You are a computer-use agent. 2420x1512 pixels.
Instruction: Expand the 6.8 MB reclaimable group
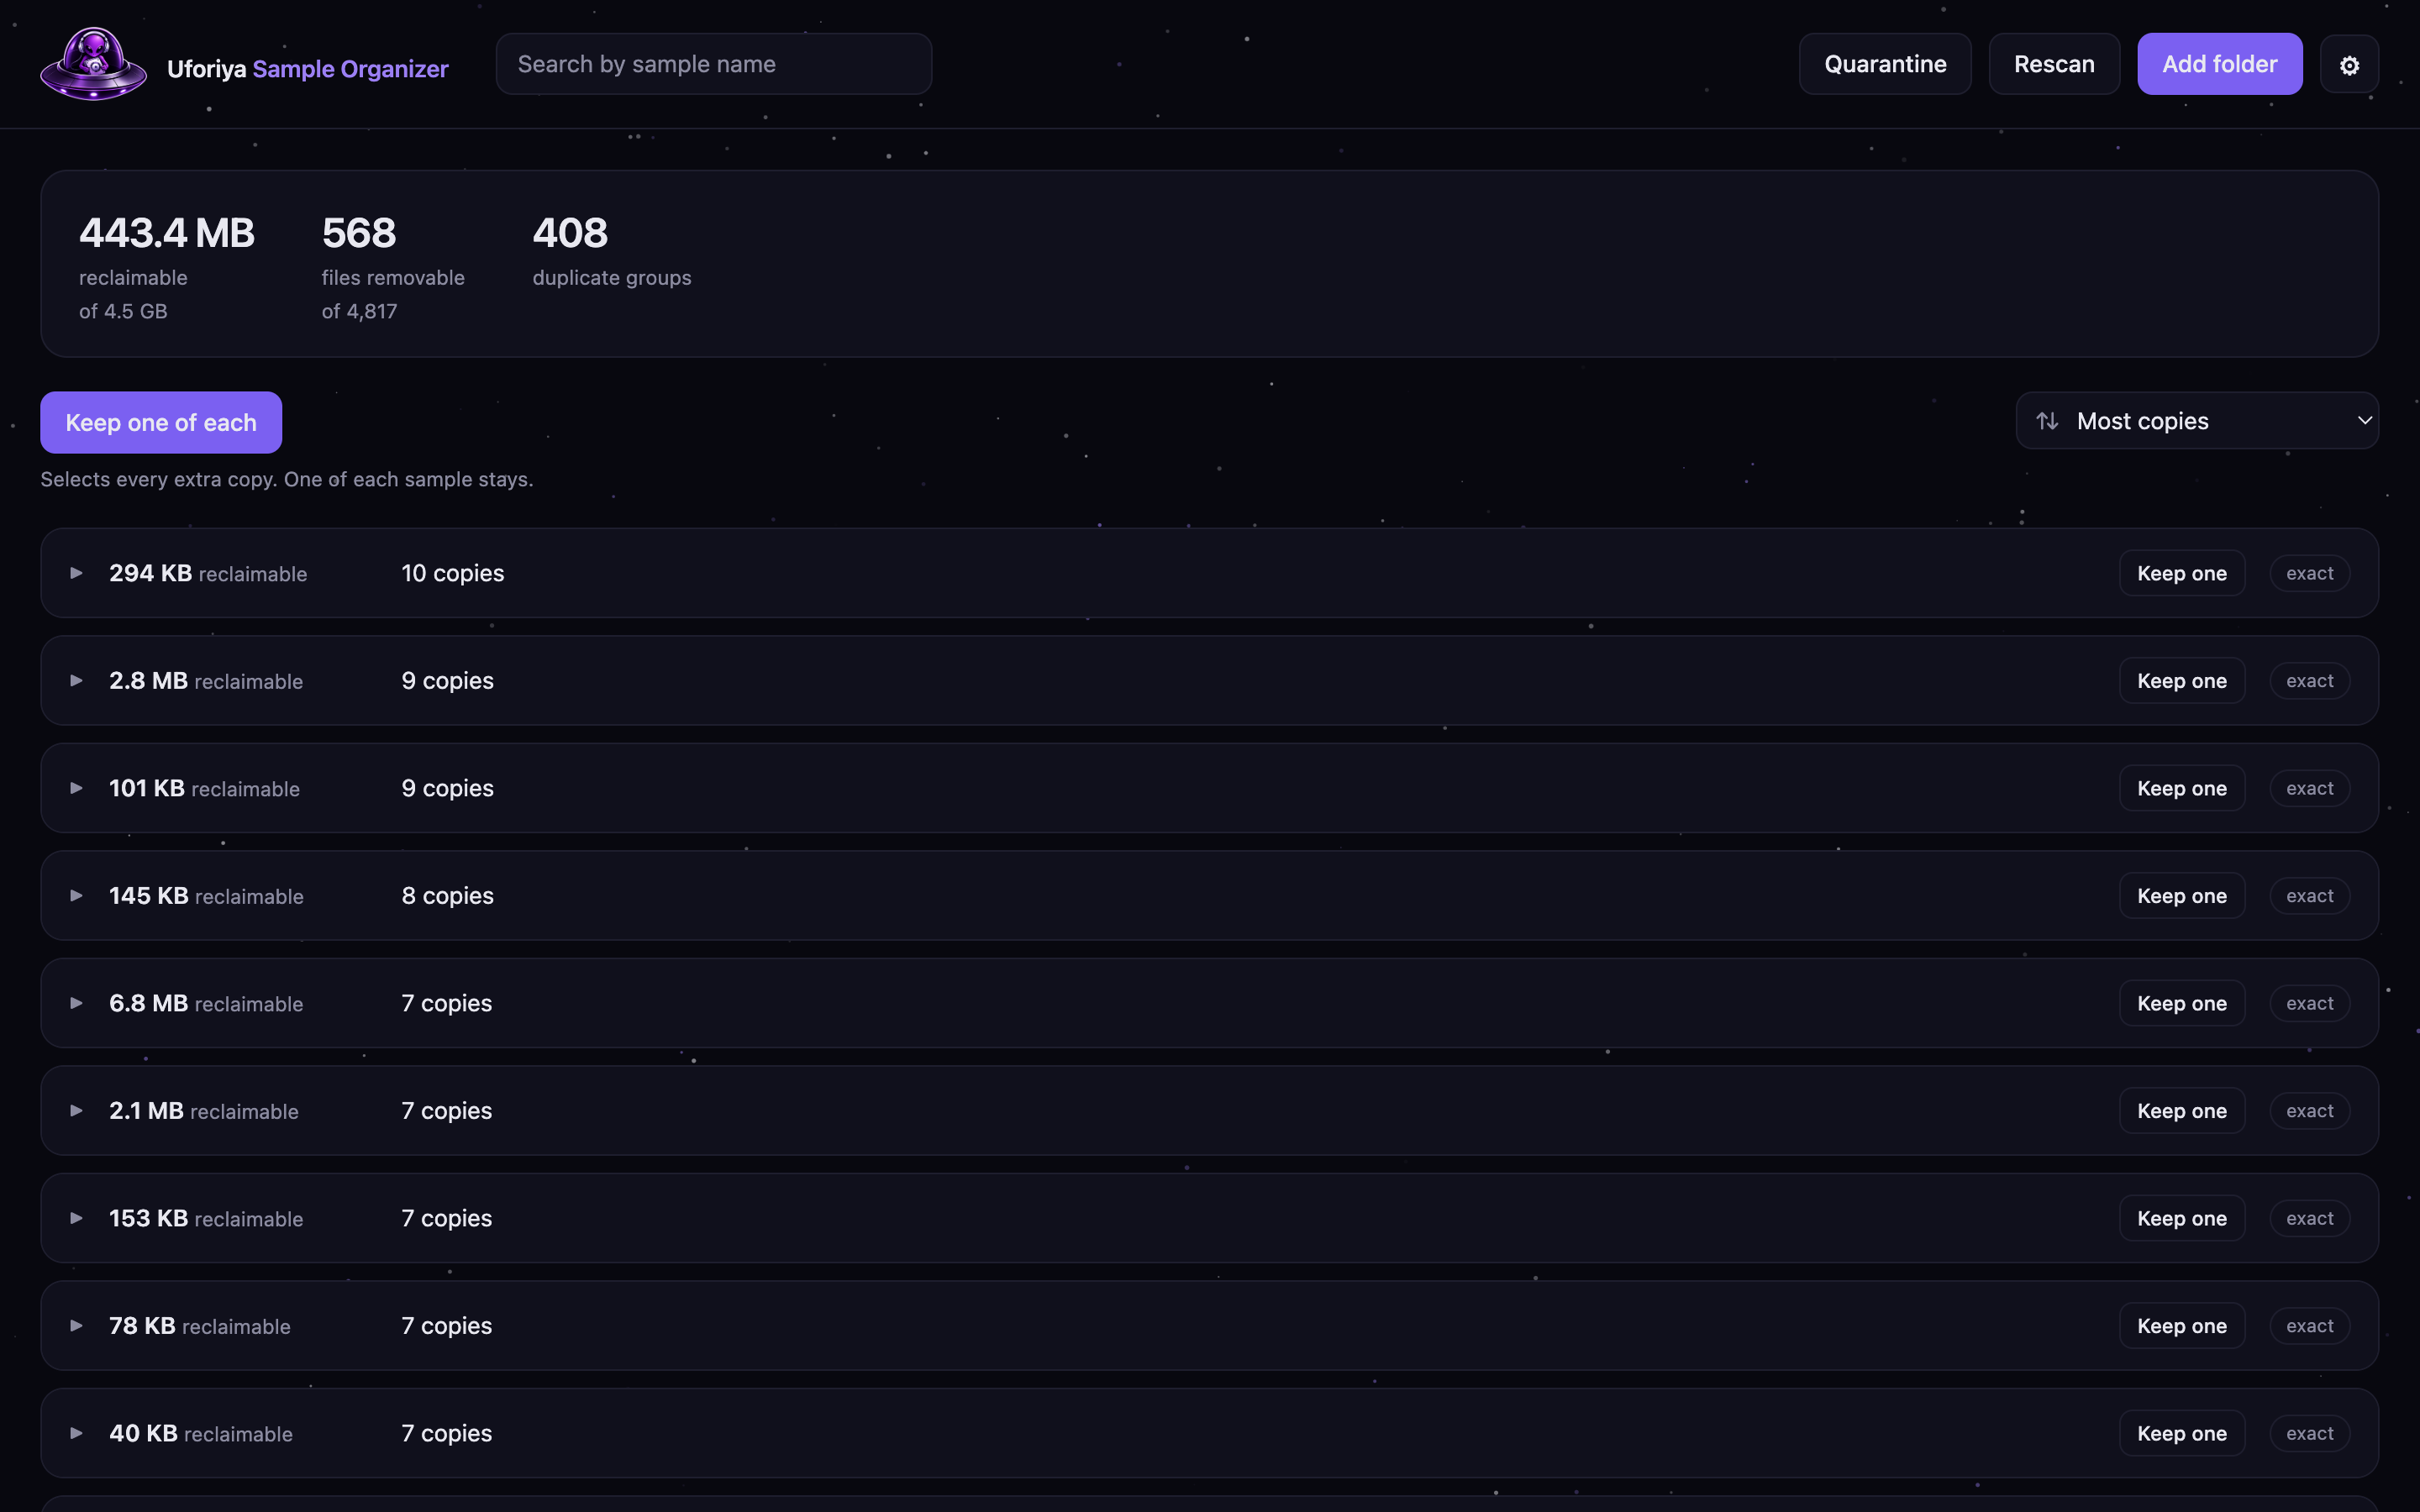click(76, 1003)
